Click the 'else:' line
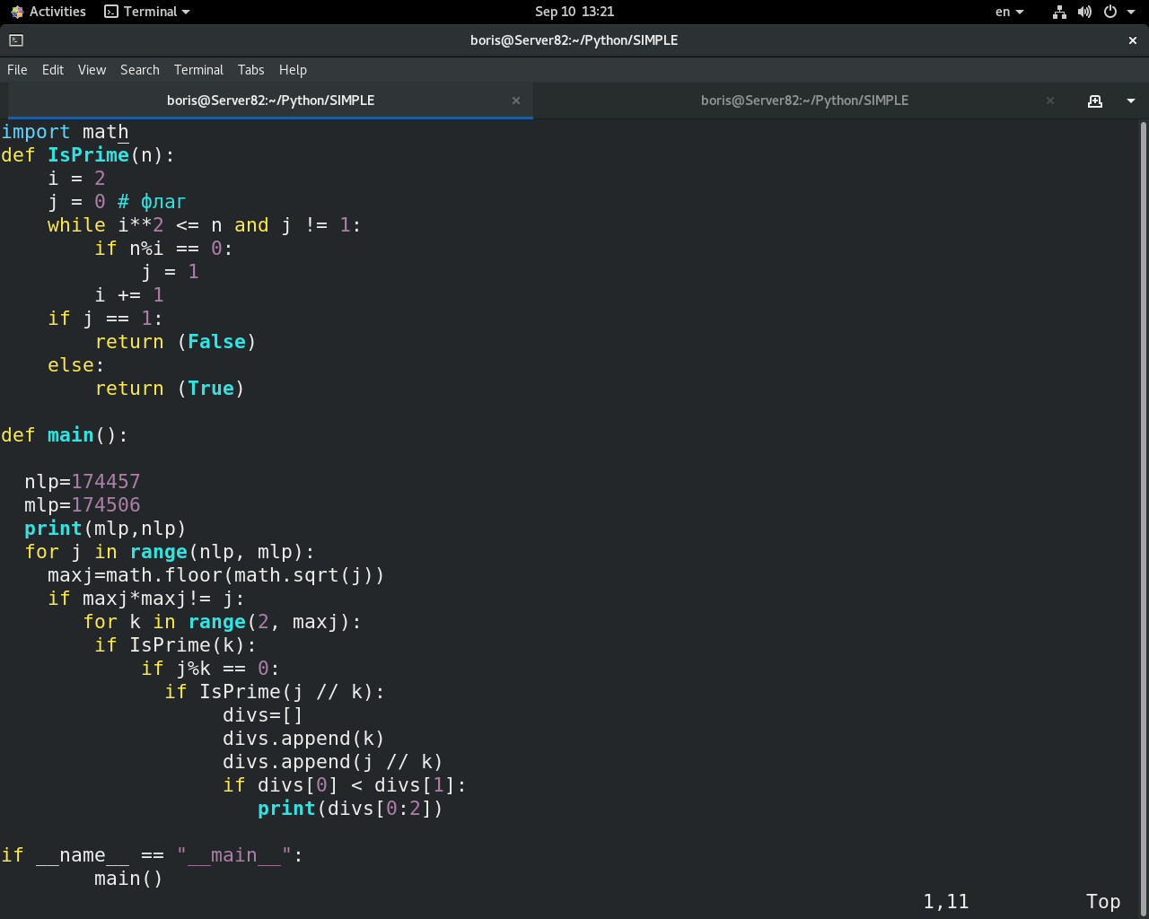The width and height of the screenshot is (1149, 919). point(76,365)
